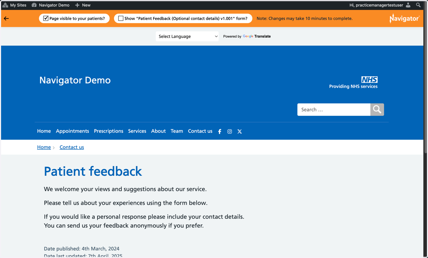Screen dimensions: 428x258
Task: Open the Appointments nav item
Action: pos(72,131)
